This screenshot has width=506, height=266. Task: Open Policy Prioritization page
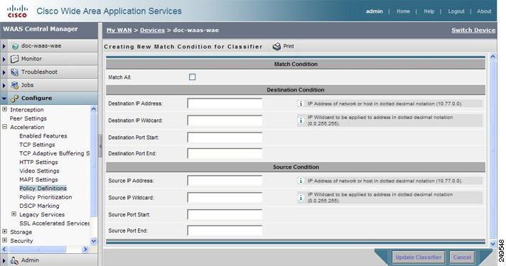tap(45, 196)
